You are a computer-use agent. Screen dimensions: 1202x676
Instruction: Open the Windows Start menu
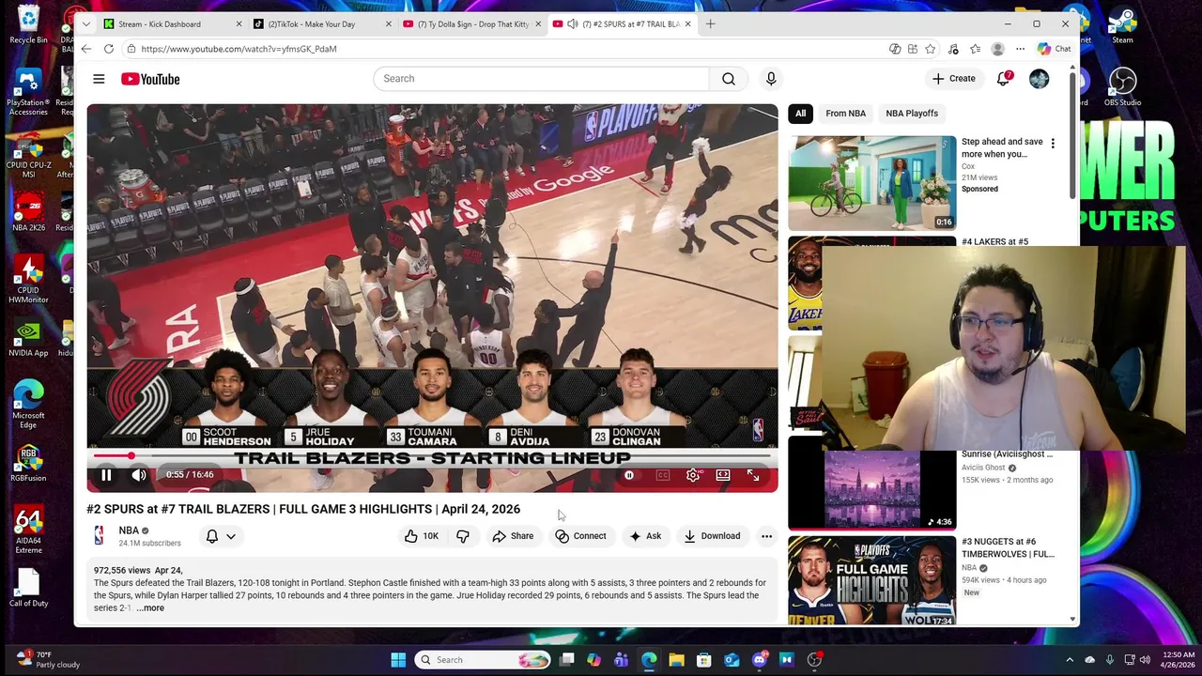coord(398,660)
